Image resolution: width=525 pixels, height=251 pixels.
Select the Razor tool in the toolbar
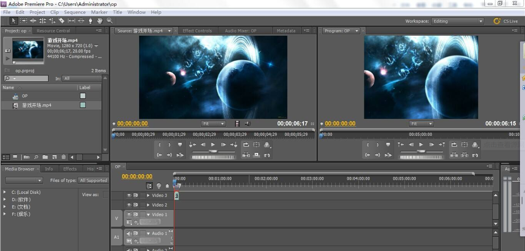click(x=61, y=21)
